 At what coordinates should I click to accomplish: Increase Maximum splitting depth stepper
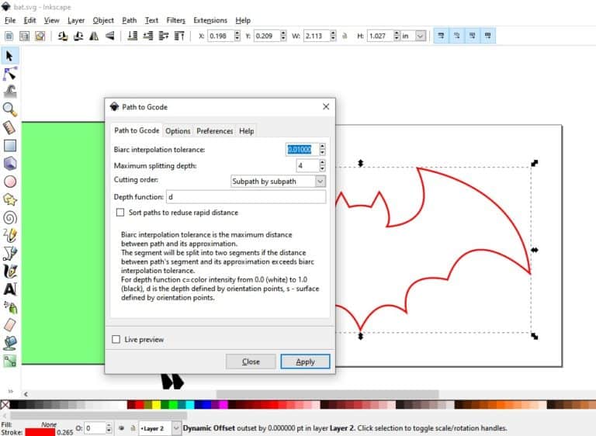[x=322, y=162]
